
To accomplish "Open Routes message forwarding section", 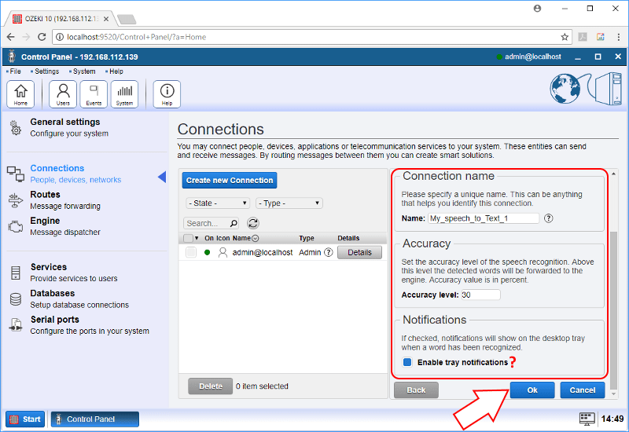I will [x=65, y=200].
